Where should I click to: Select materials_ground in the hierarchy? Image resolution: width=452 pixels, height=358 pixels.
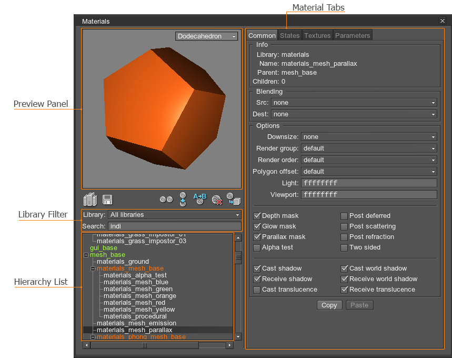pos(123,262)
